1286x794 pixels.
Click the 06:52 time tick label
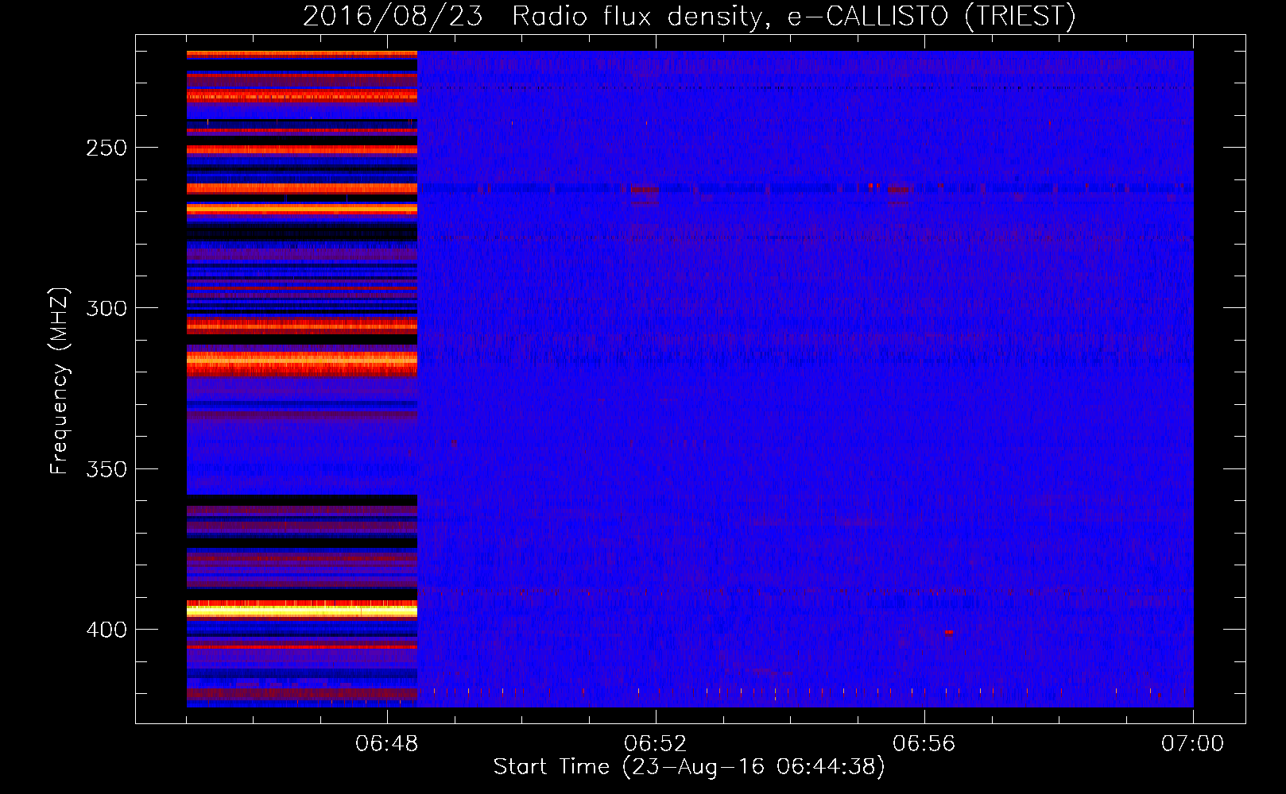coord(656,743)
